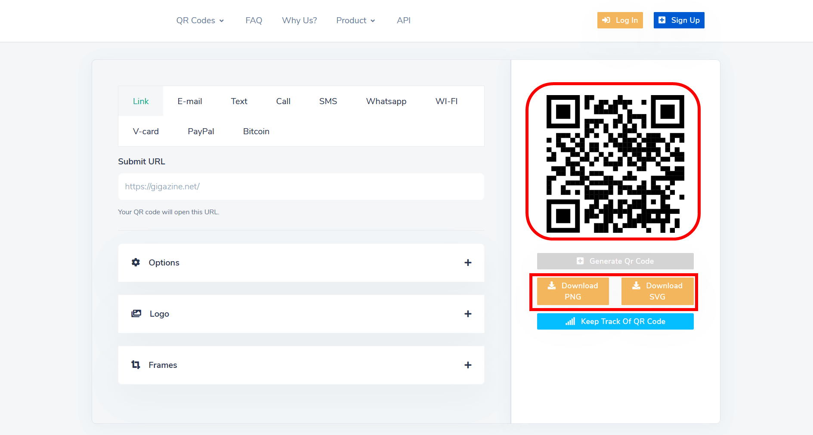This screenshot has height=435, width=813.
Task: Expand Frames section plus icon
Action: (x=468, y=365)
